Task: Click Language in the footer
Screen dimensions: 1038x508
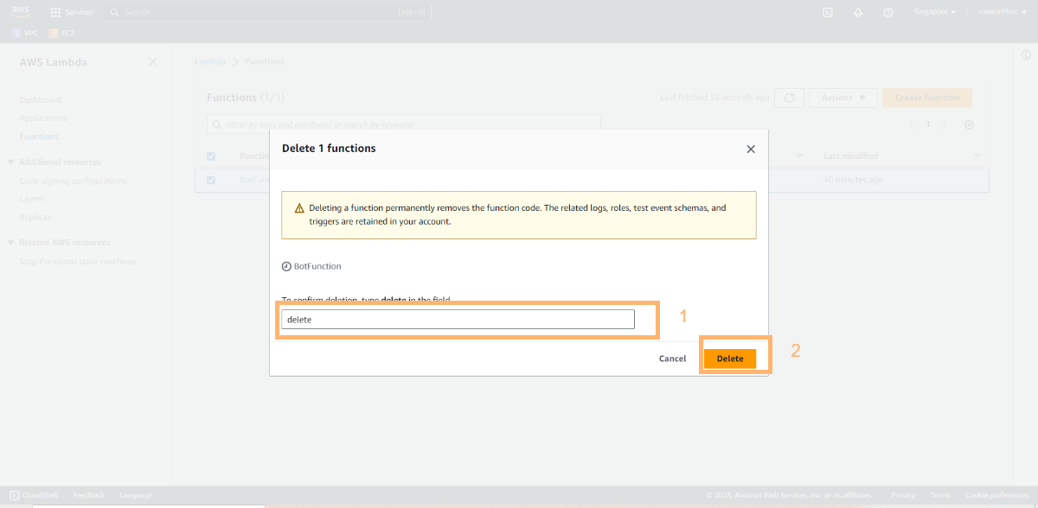Action: pos(136,495)
